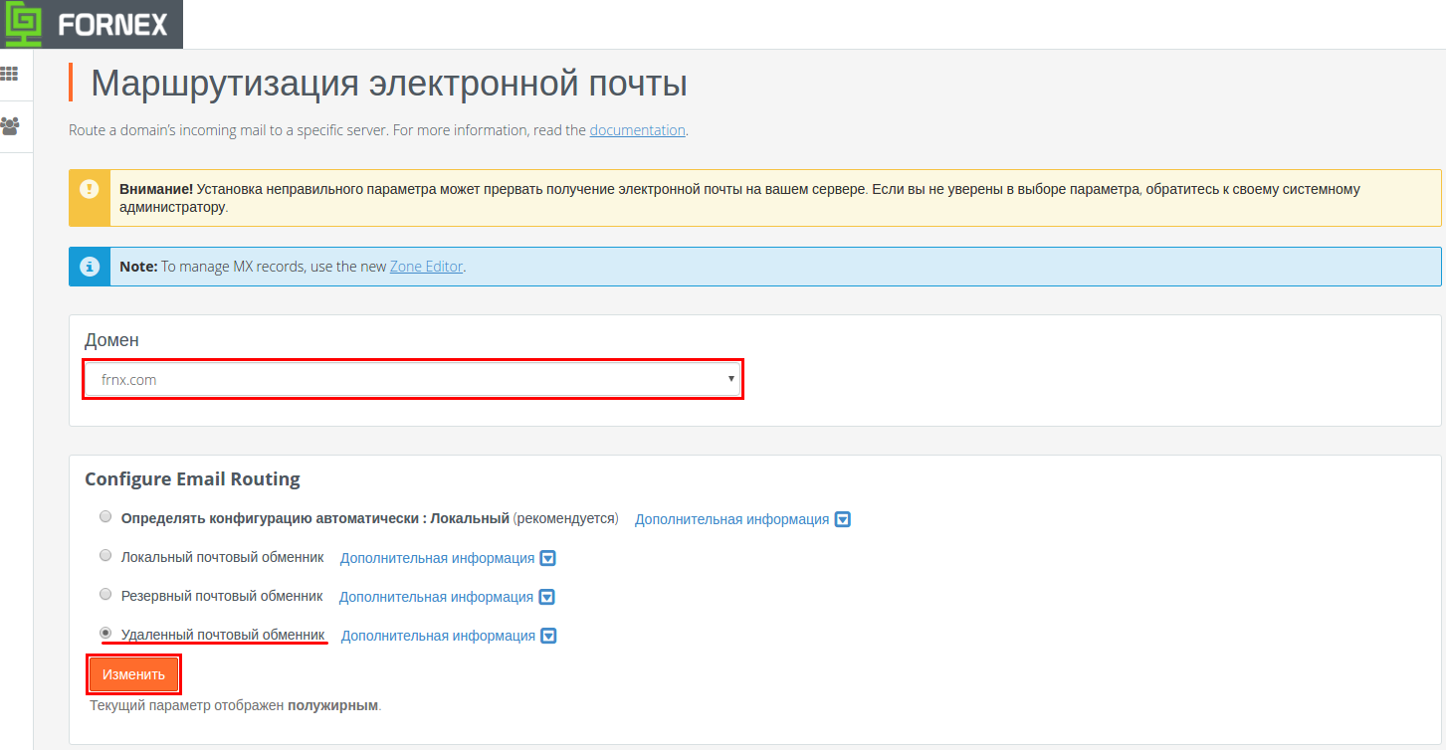The width and height of the screenshot is (1446, 750).
Task: Expand more info for Удаленный почтовый обменник
Action: pos(449,636)
